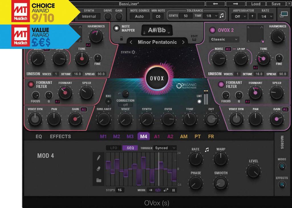Image resolution: width=292 pixels, height=208 pixels.
Task: Click the arpeggiator up direction arrow
Action: click(252, 16)
